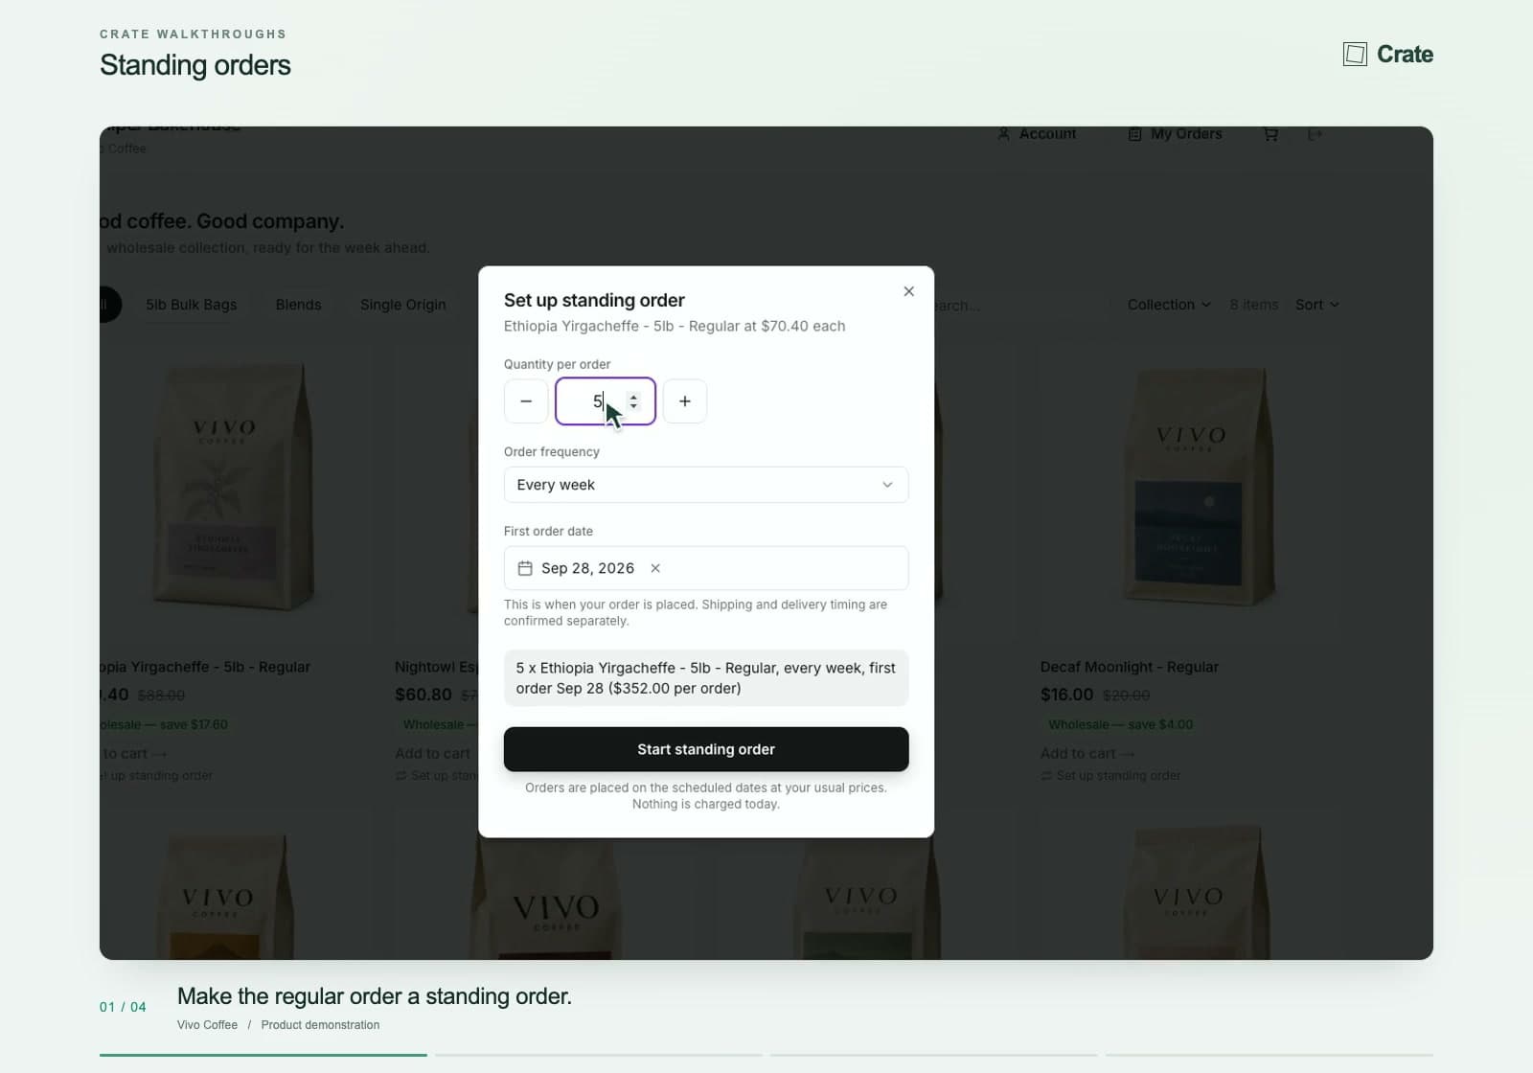Click the calendar icon in date field
The image size is (1533, 1073).
coord(525,568)
